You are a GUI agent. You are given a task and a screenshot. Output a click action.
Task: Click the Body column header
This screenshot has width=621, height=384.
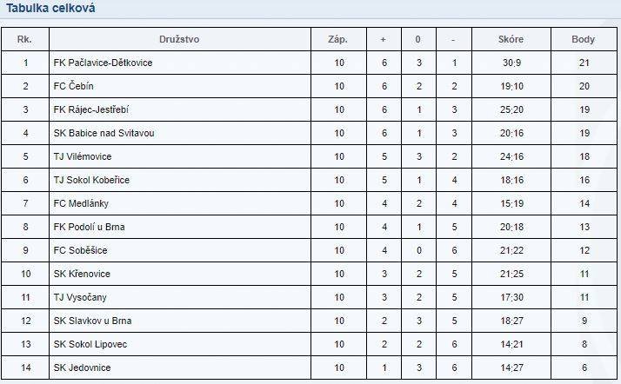coord(583,39)
